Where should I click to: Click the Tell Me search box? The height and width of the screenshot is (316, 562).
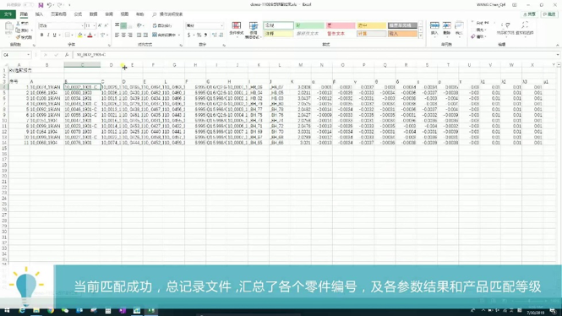coord(167,14)
